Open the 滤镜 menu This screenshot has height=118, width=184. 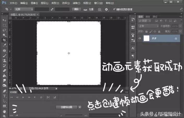pos(76,3)
